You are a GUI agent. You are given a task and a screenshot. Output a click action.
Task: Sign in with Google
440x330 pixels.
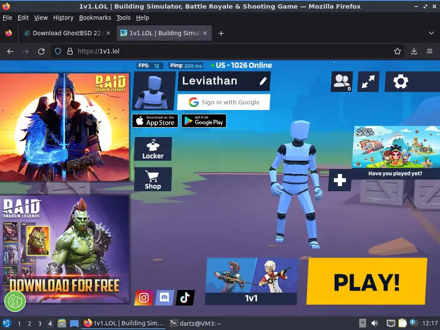point(223,102)
